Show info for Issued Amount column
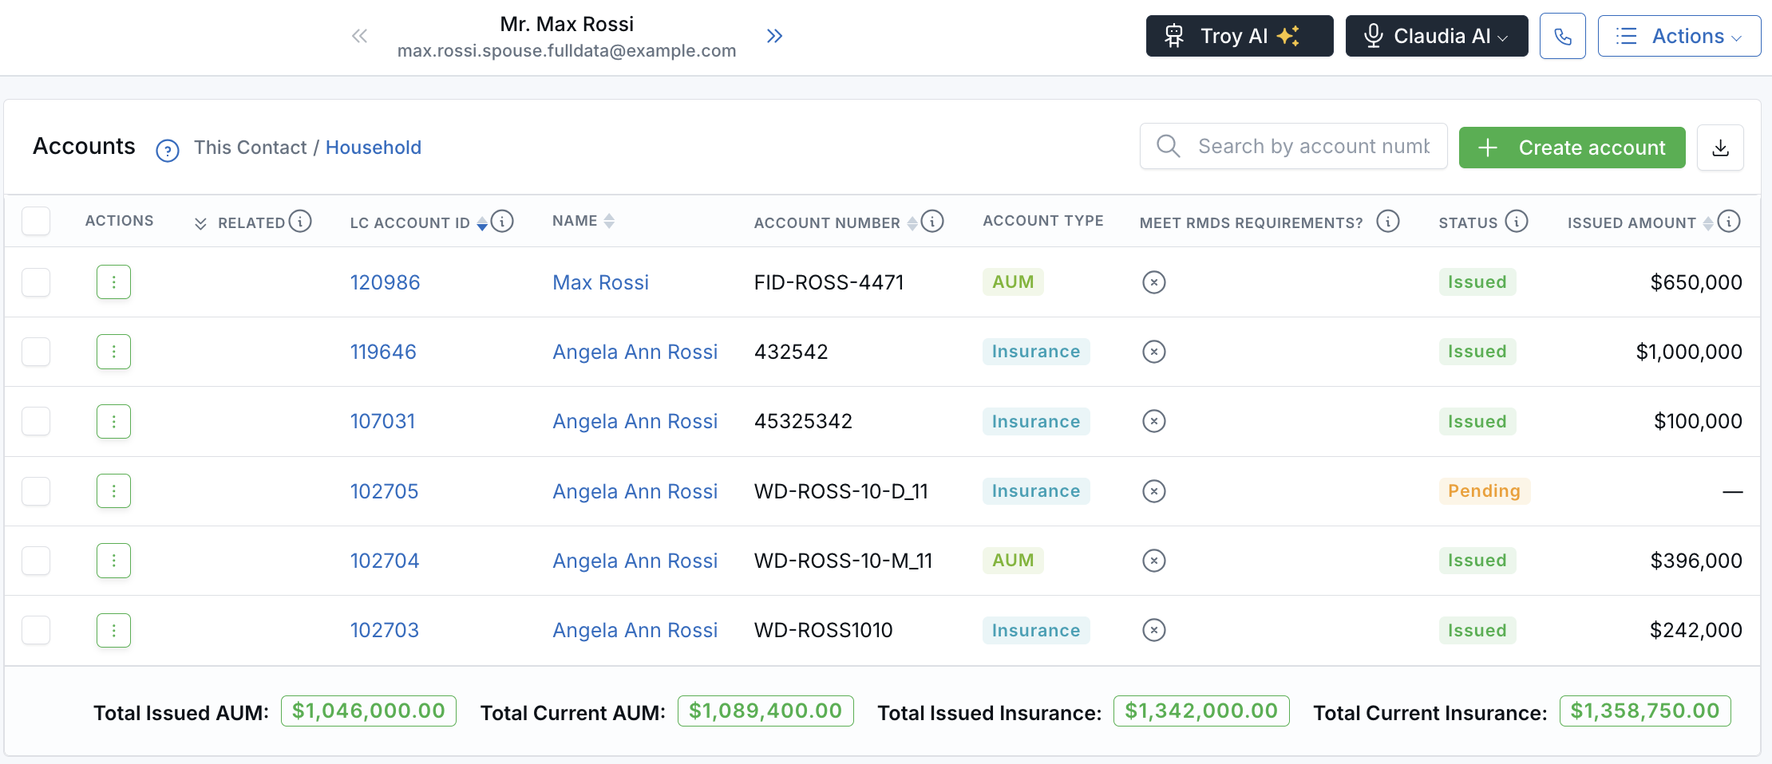Viewport: 1772px width, 764px height. [1729, 221]
